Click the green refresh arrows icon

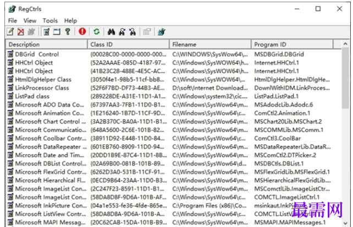pyautogui.click(x=97, y=32)
